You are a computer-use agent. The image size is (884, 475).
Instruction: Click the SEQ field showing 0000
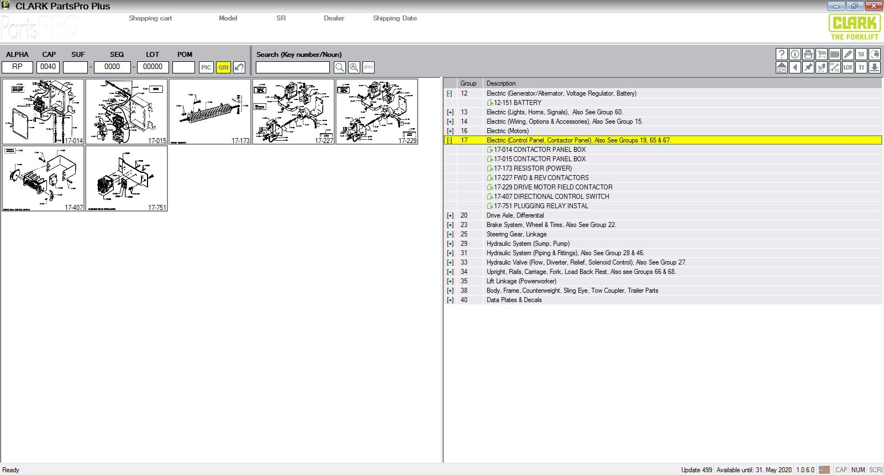pyautogui.click(x=112, y=67)
